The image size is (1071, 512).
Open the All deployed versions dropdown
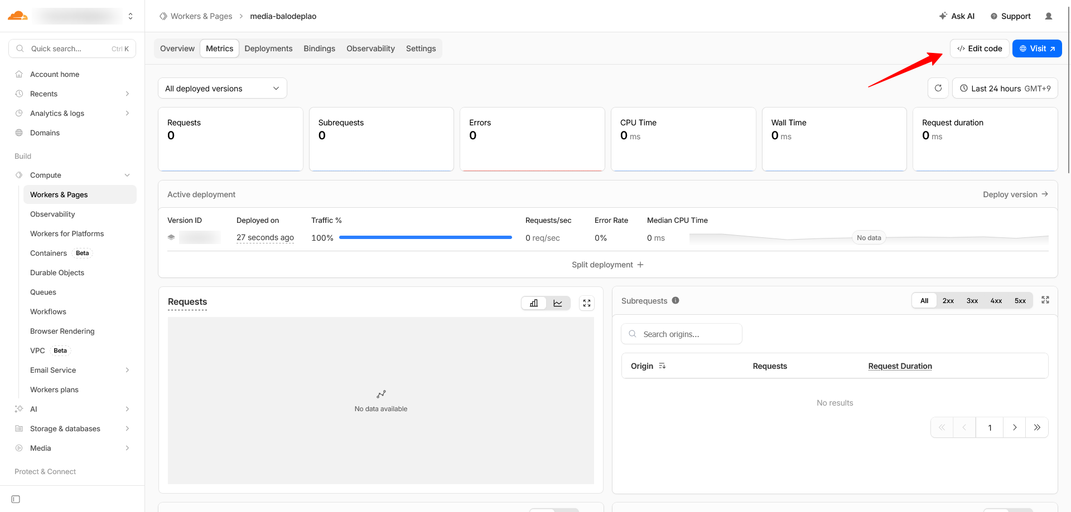point(222,89)
